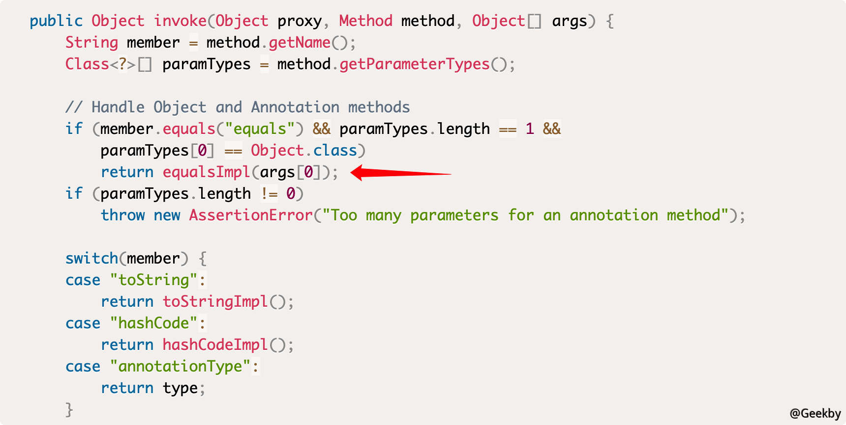Click the closing brace of the switch
This screenshot has width=846, height=425.
[69, 409]
